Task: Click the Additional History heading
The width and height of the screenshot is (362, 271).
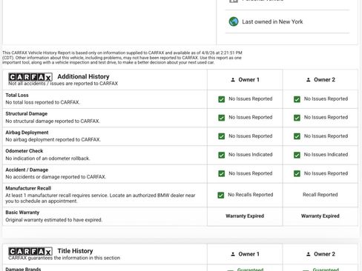Action: 83,76
